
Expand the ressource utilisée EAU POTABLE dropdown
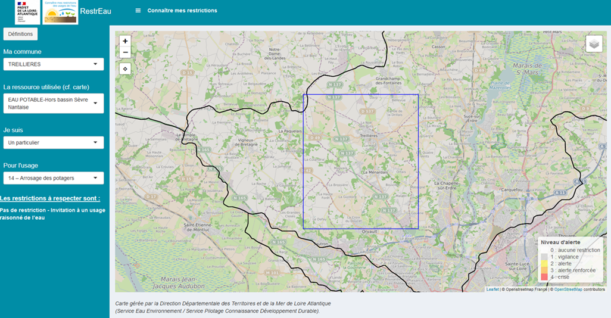[x=54, y=103]
